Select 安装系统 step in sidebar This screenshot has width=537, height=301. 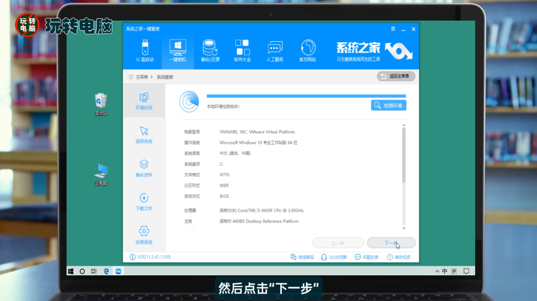point(144,235)
